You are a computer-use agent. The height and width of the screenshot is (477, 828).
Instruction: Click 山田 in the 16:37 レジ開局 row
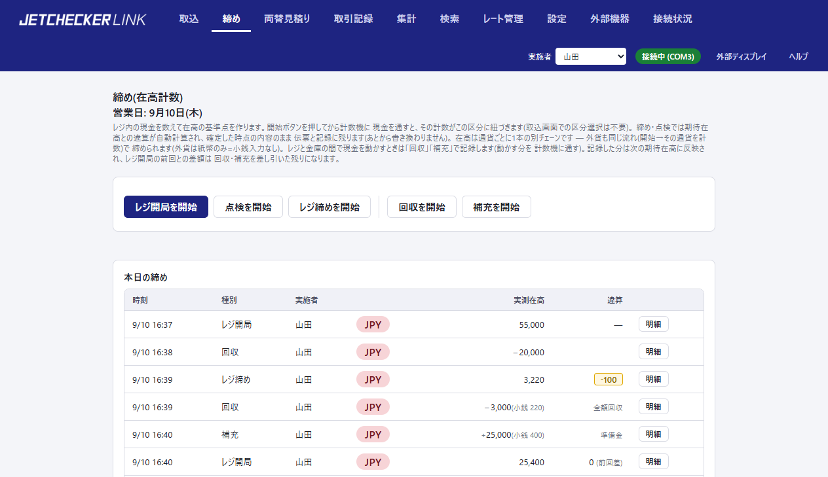(x=303, y=325)
